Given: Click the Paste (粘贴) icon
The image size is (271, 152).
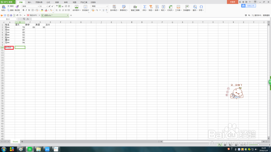Looking at the screenshot, I should click(x=4, y=7).
